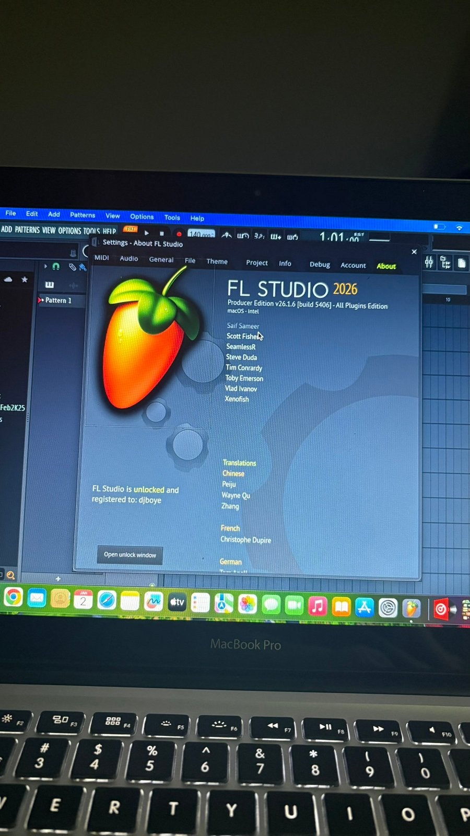Open the View menu in menu bar
The height and width of the screenshot is (836, 470).
112,216
